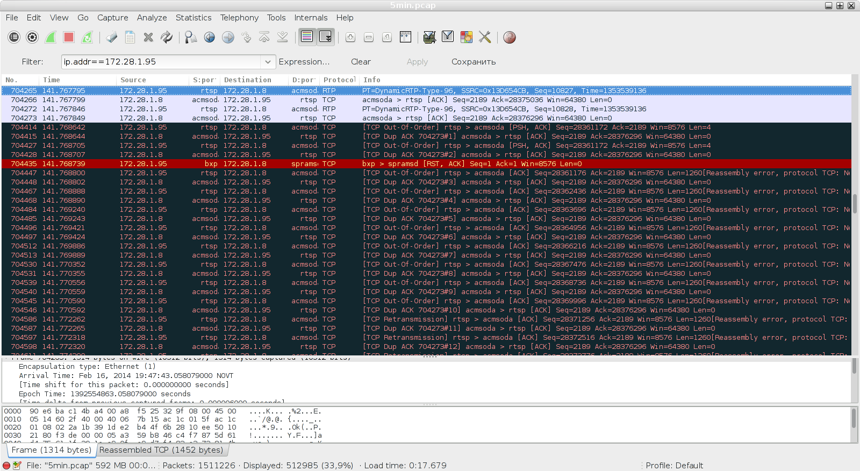Restart the current capture
The width and height of the screenshot is (860, 471).
pyautogui.click(x=87, y=37)
